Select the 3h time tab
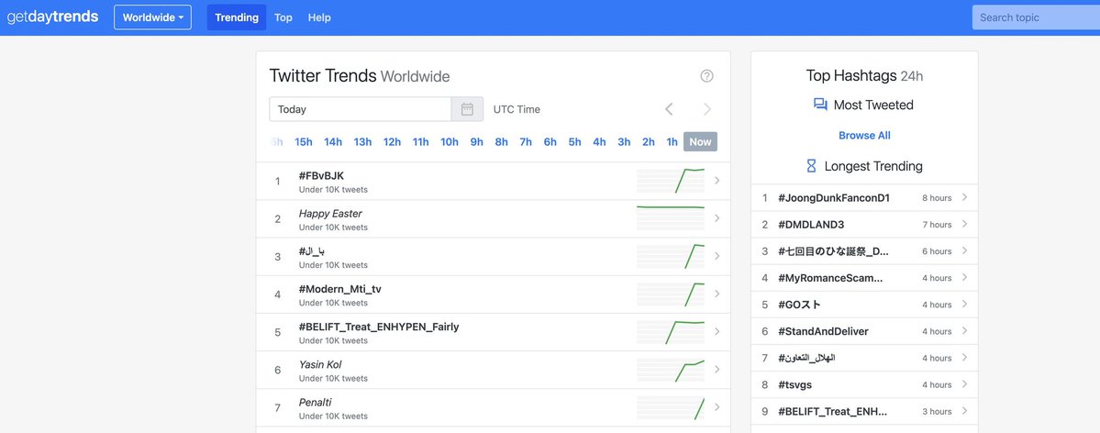Image resolution: width=1100 pixels, height=433 pixels. click(624, 142)
